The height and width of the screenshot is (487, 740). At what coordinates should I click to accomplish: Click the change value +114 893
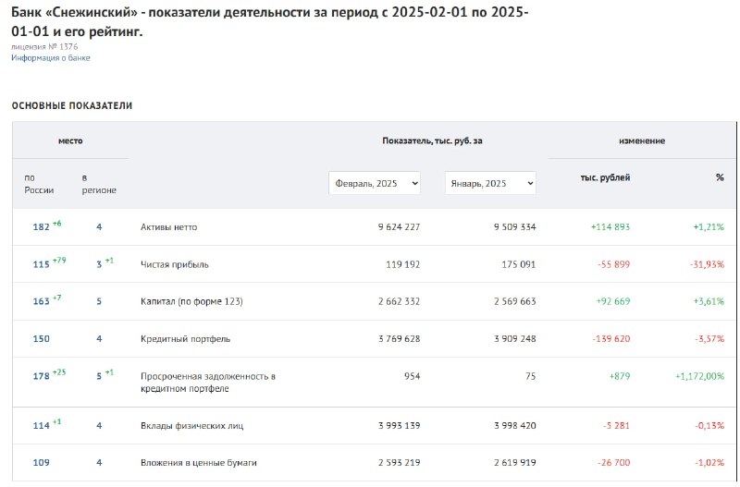[x=610, y=226]
